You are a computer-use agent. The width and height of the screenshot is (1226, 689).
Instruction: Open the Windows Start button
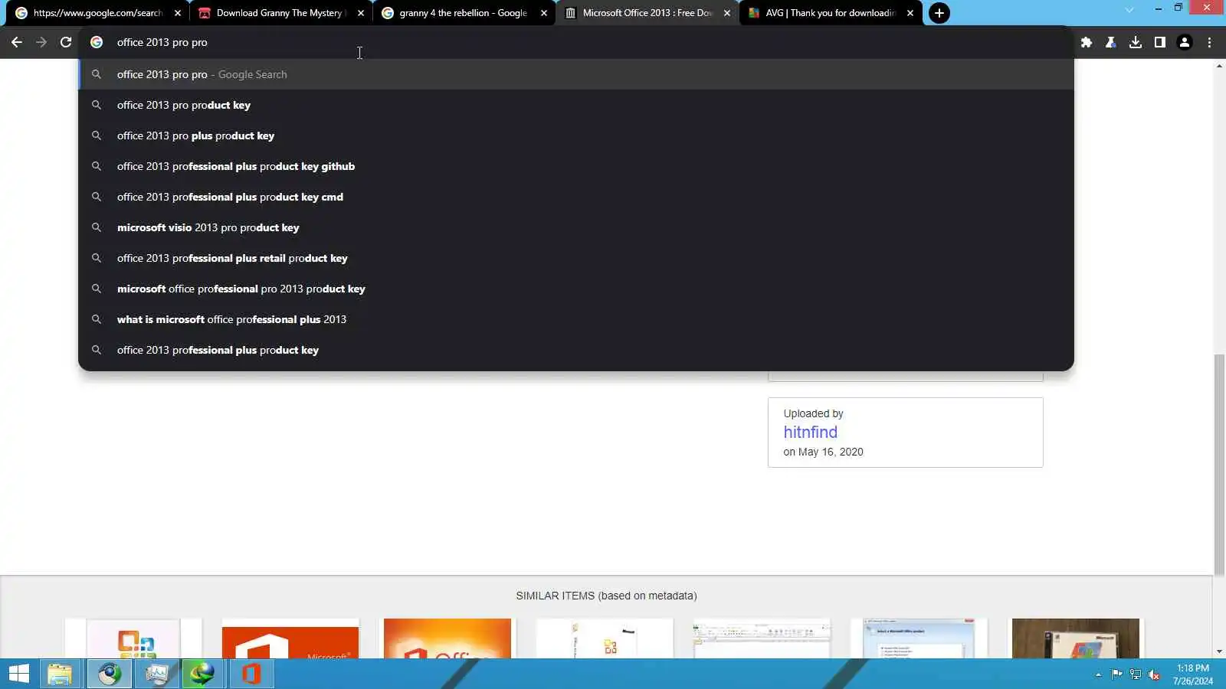point(19,674)
